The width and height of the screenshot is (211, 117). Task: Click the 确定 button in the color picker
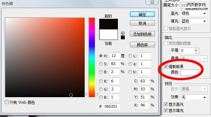coord(142,14)
